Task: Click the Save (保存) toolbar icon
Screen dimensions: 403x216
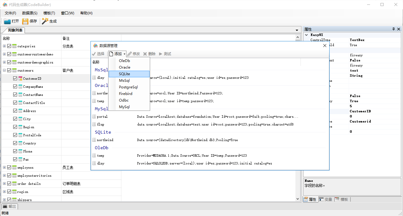Action: pos(25,21)
